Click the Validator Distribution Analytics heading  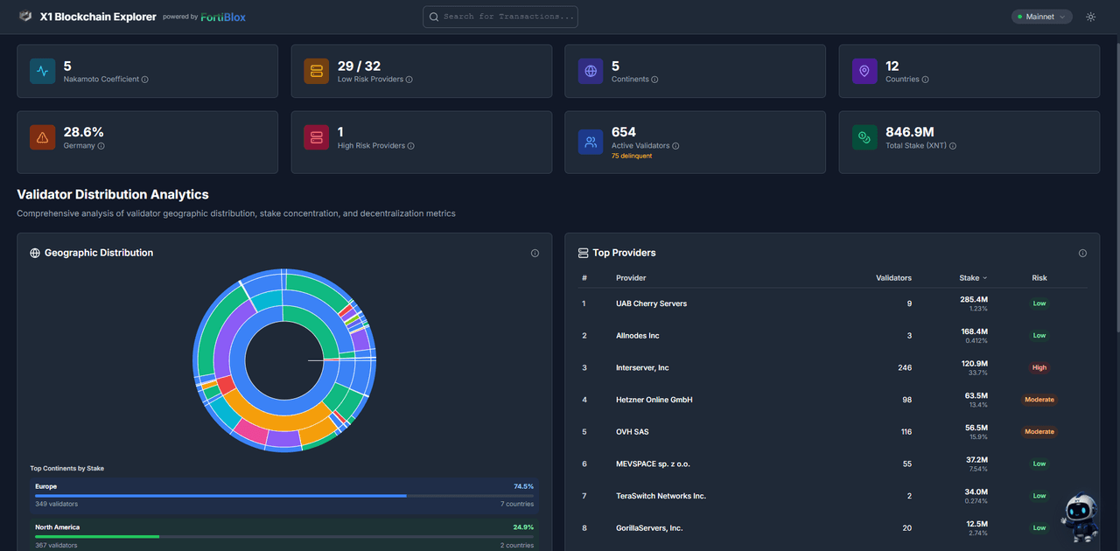pos(113,194)
